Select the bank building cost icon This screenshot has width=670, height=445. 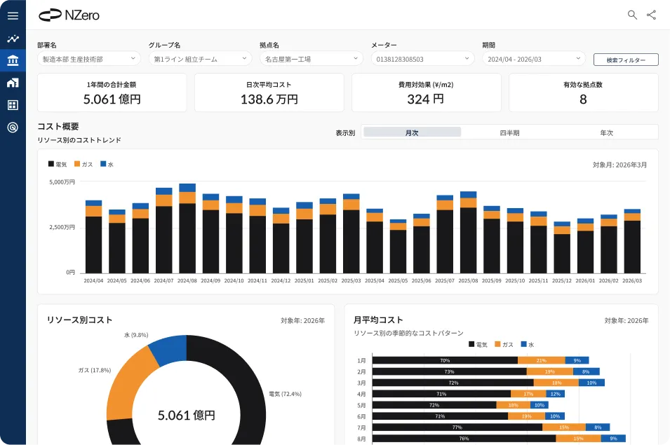click(x=13, y=61)
